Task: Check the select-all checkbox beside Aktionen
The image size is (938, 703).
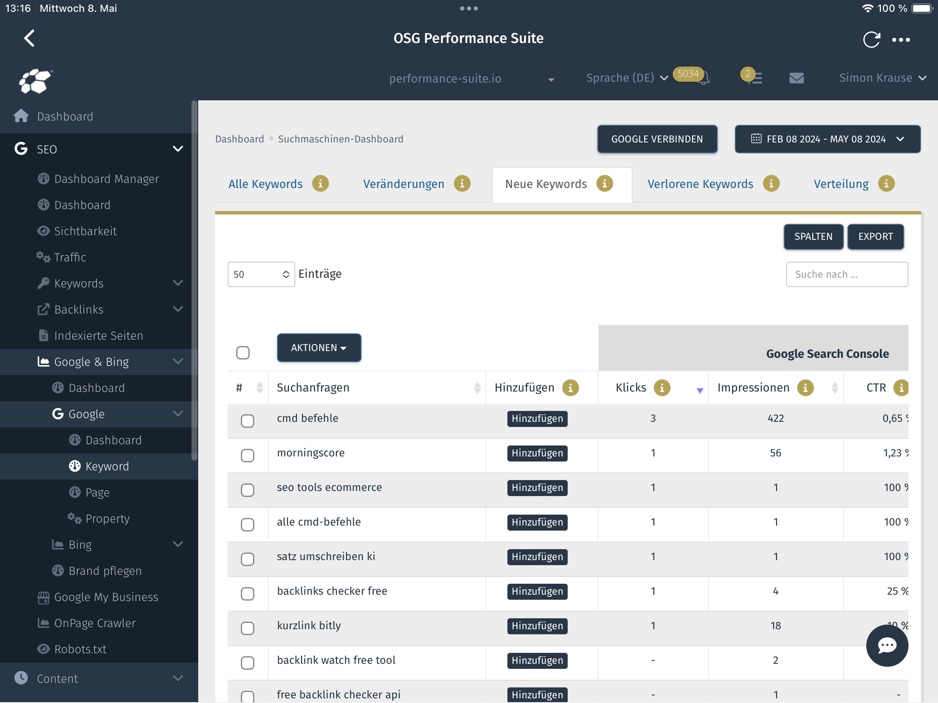Action: click(243, 353)
